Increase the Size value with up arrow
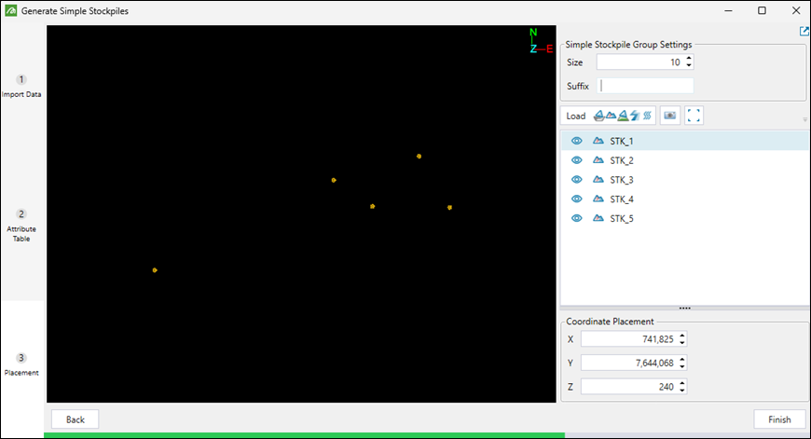This screenshot has width=811, height=439. click(689, 59)
